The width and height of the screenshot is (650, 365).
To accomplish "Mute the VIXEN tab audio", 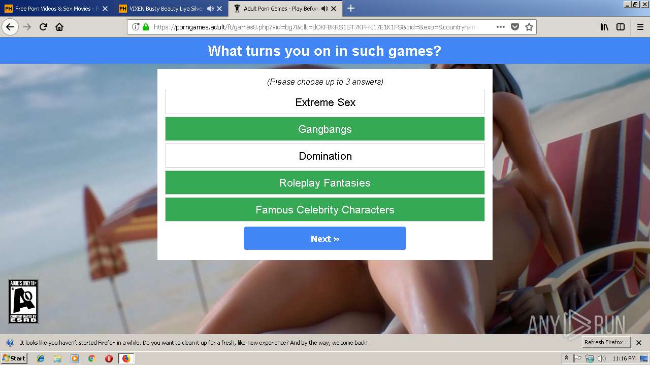I will click(210, 9).
